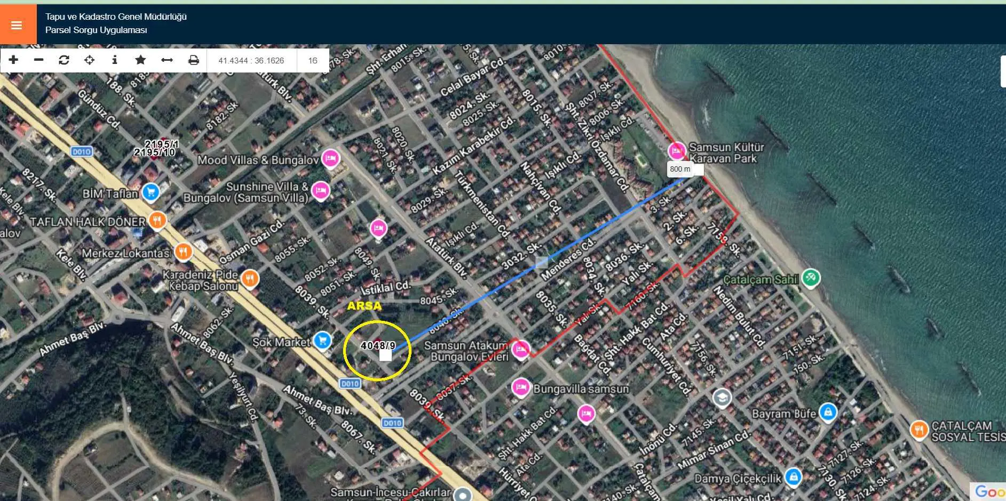The height and width of the screenshot is (501, 1006).
Task: Print the current map
Action: pyautogui.click(x=194, y=60)
